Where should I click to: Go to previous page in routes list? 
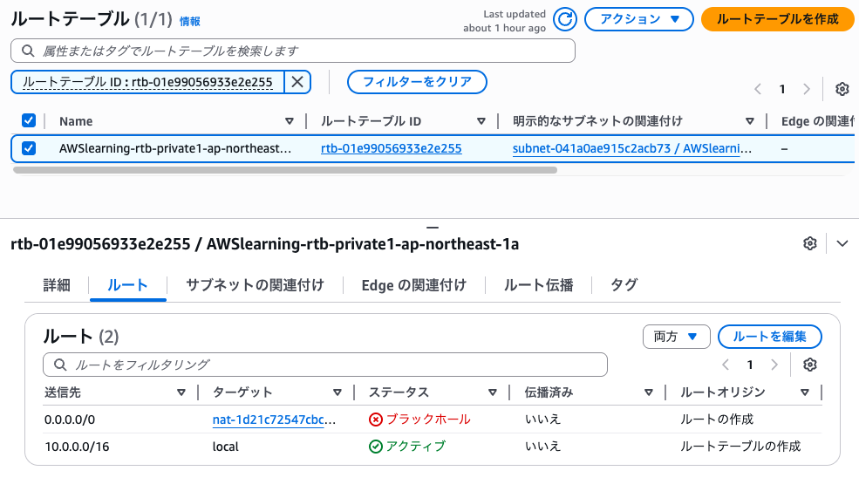726,365
